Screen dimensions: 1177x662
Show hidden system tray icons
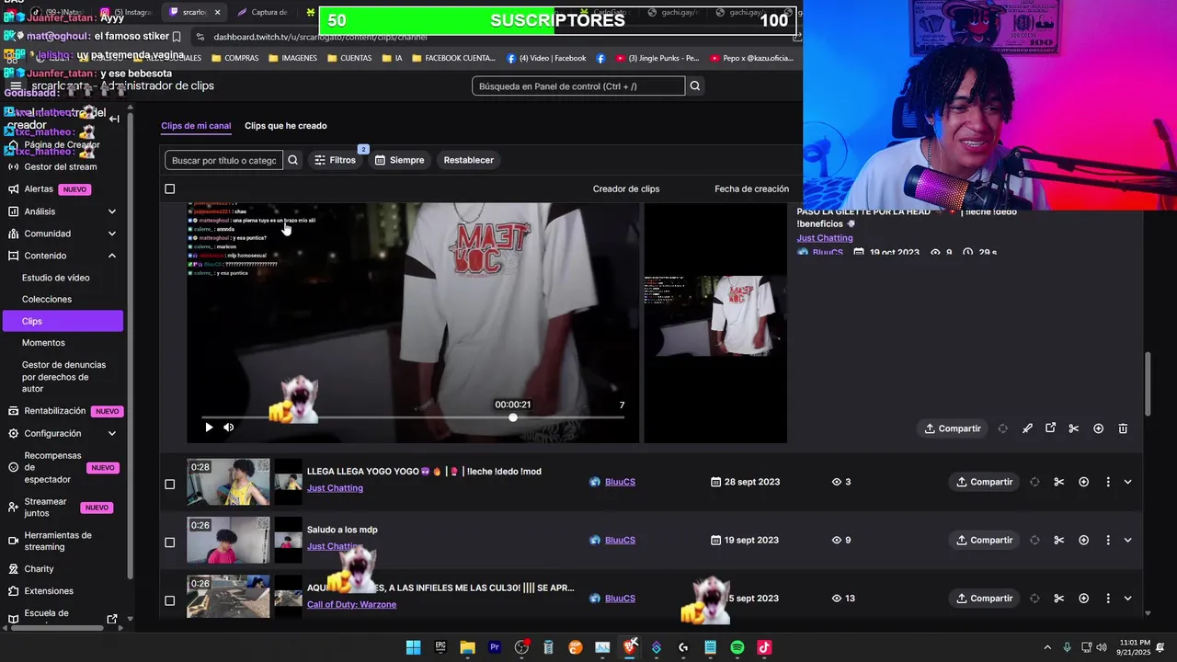click(1046, 647)
